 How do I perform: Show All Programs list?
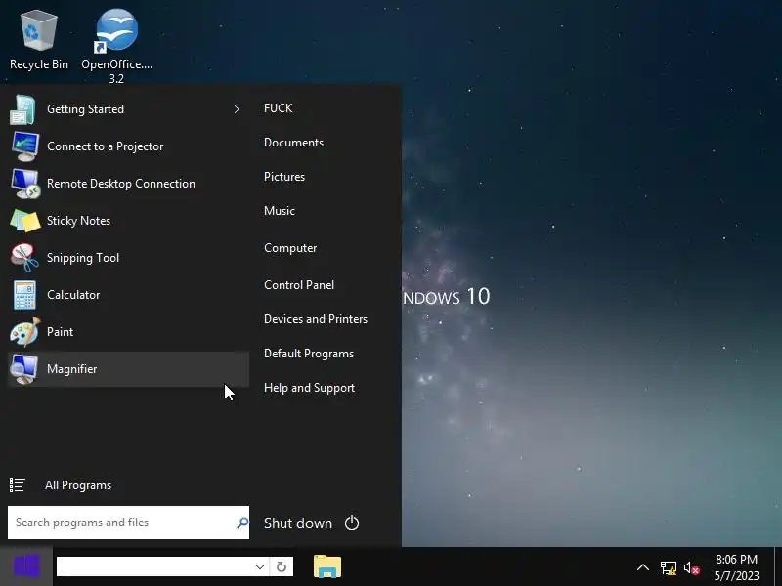coord(78,485)
